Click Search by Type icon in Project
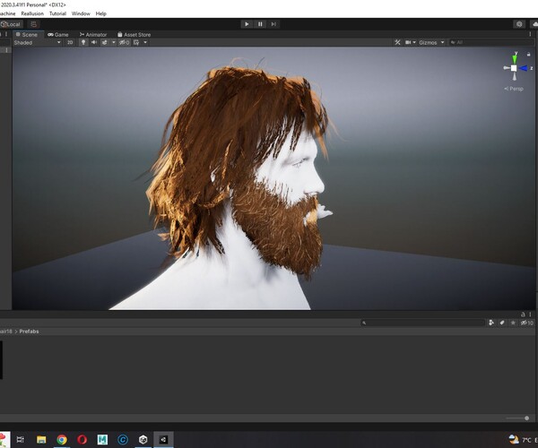This screenshot has width=538, height=448. click(x=491, y=323)
